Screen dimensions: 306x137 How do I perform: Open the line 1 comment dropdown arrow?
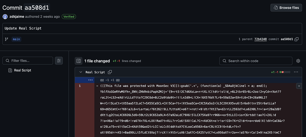[299, 86]
